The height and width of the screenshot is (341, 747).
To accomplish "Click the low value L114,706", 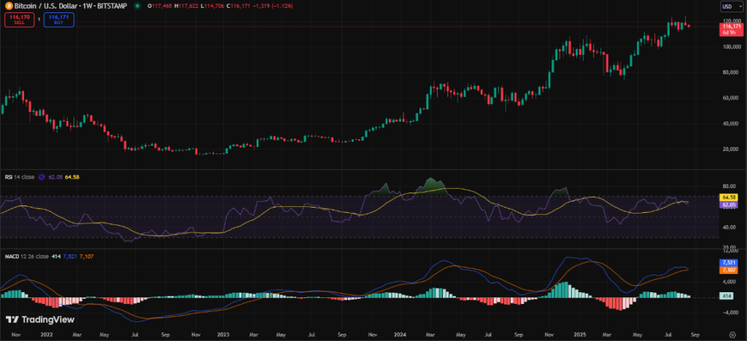I will [212, 6].
